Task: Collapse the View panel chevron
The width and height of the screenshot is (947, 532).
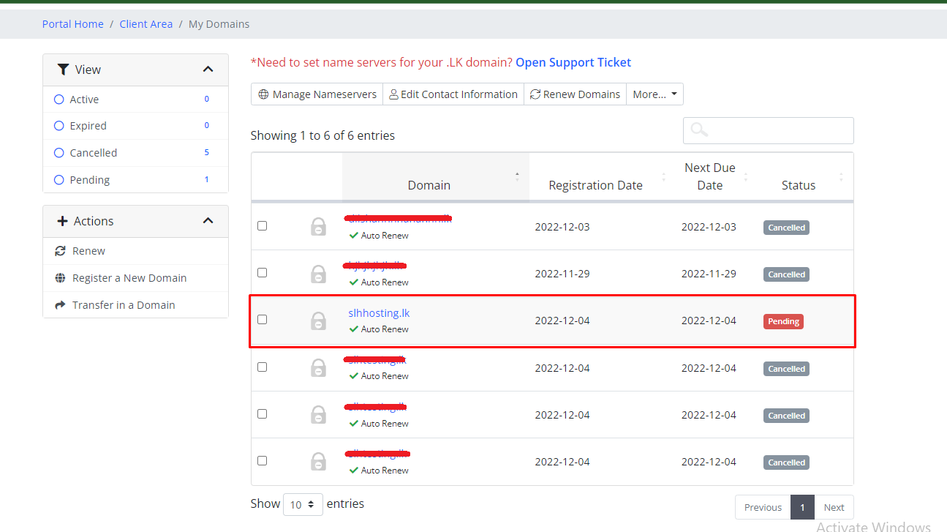Action: [208, 70]
